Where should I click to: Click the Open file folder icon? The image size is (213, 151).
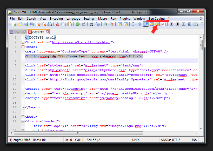pos(20,24)
